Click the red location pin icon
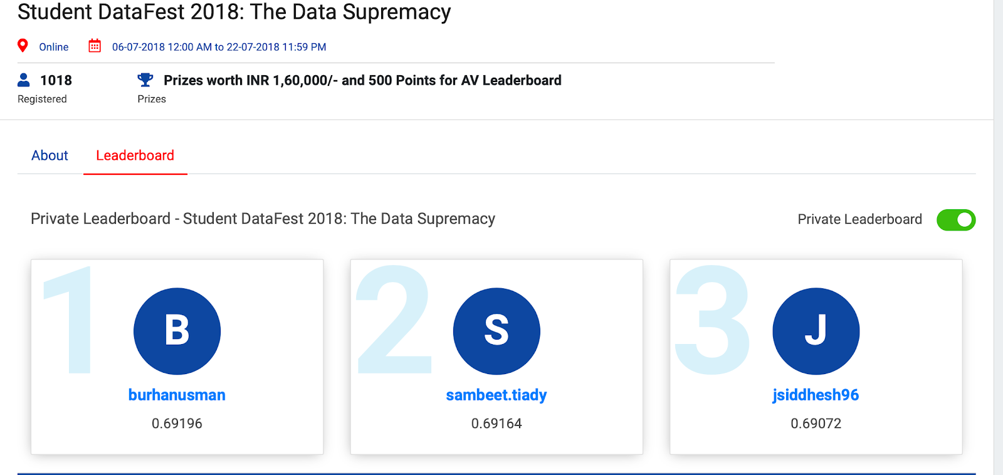This screenshot has height=475, width=1003. pyautogui.click(x=23, y=44)
